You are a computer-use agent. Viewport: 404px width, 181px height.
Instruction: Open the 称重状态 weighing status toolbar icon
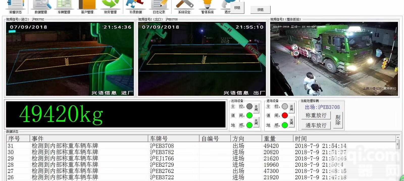point(15,7)
